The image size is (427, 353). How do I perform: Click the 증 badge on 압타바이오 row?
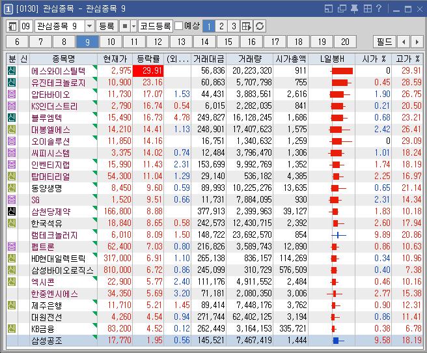(x=12, y=94)
